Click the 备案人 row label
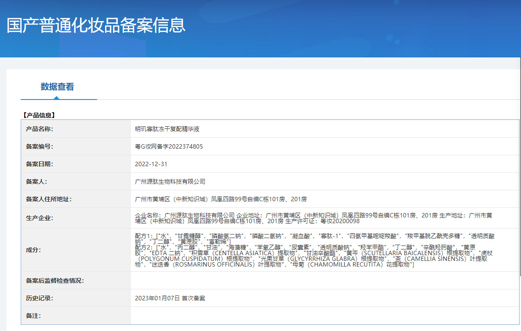521x331 pixels. tap(36, 182)
